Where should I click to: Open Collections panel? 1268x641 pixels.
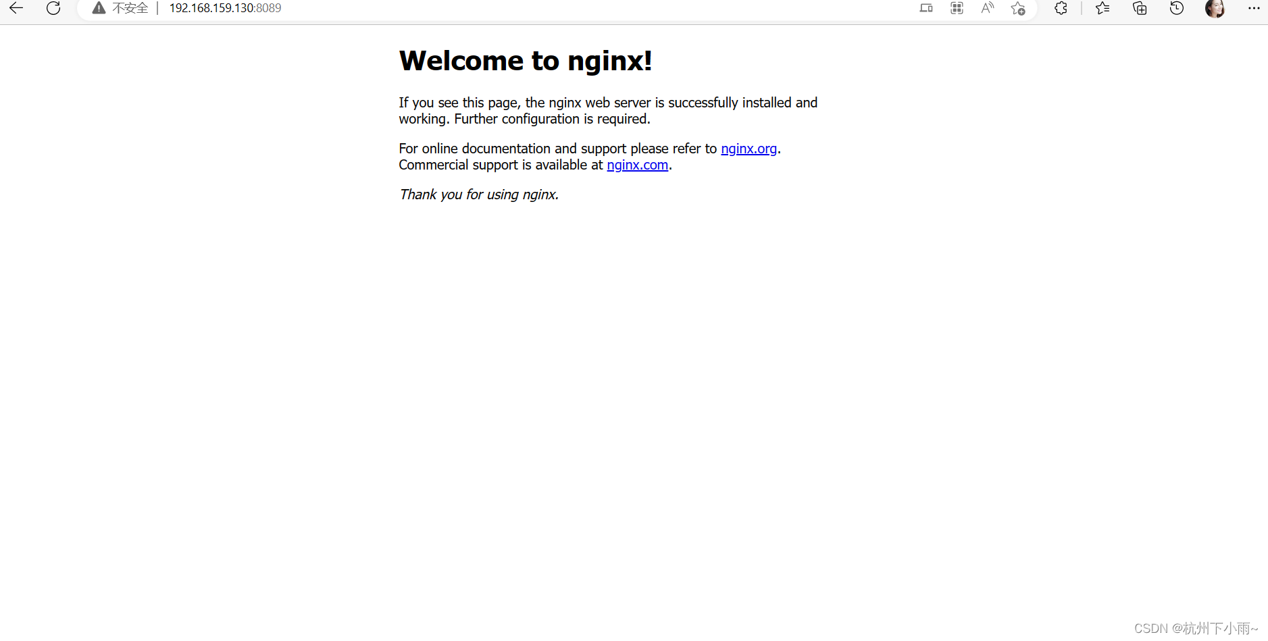tap(1140, 8)
